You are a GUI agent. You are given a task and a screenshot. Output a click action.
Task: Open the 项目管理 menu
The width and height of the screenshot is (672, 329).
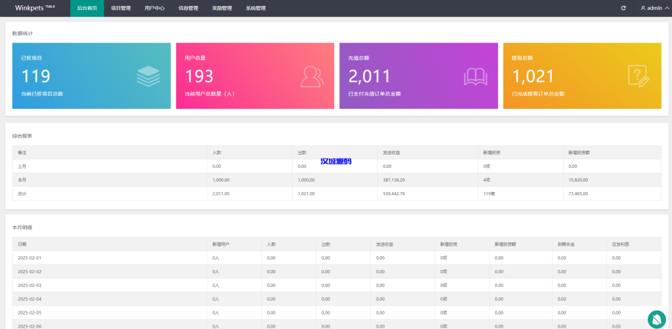point(121,9)
